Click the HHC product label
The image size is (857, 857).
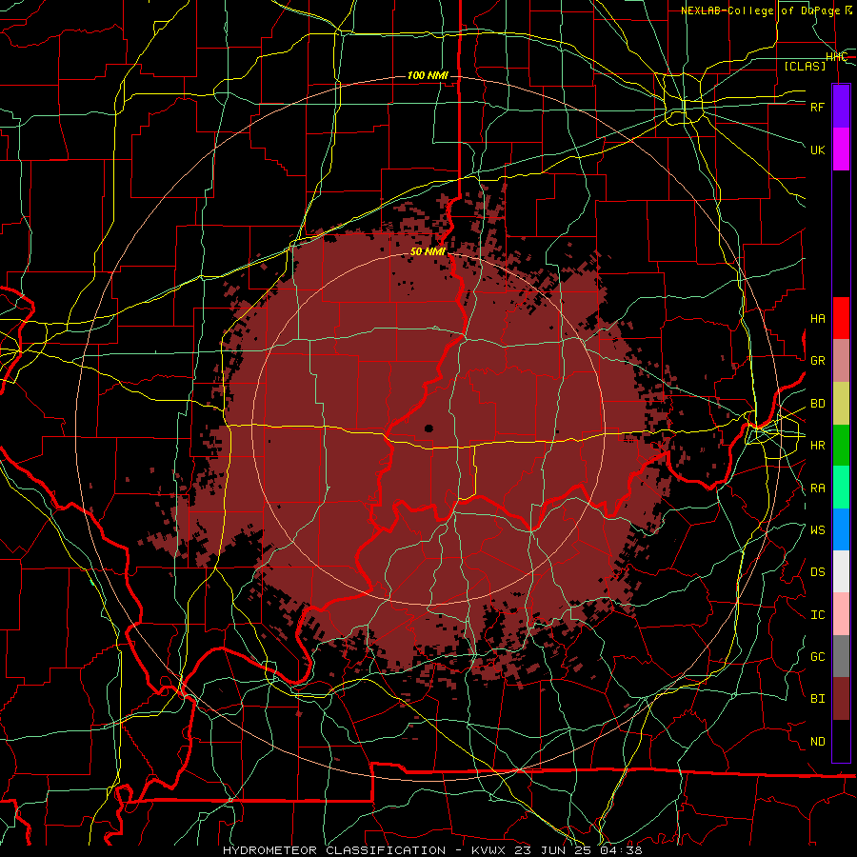coord(836,57)
